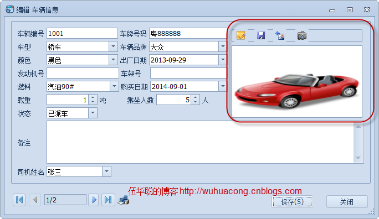The height and width of the screenshot is (219, 379).
Task: Decrease 载重 value with down spinner
Action: coord(93,102)
